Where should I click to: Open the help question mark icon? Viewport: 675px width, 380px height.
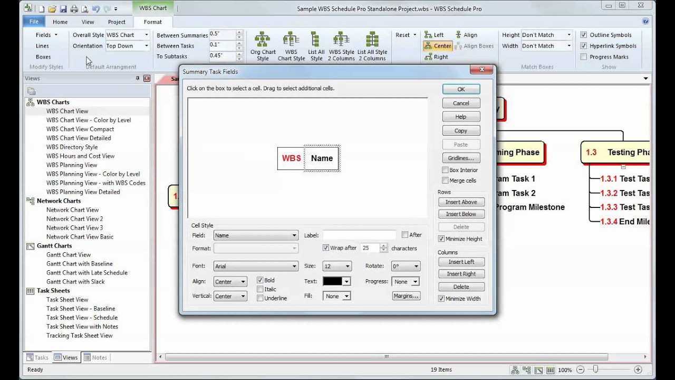point(645,22)
